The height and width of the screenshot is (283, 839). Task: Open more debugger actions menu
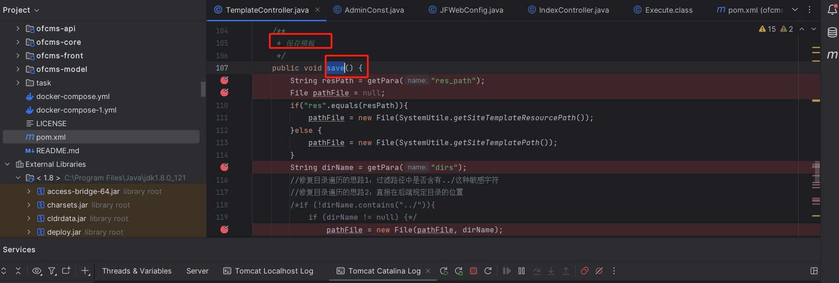(x=614, y=271)
